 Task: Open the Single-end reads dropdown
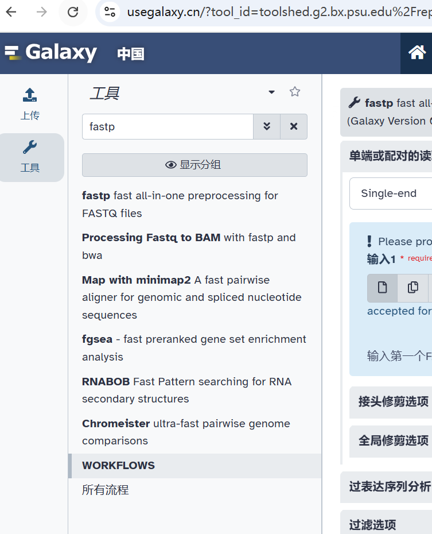click(x=391, y=194)
